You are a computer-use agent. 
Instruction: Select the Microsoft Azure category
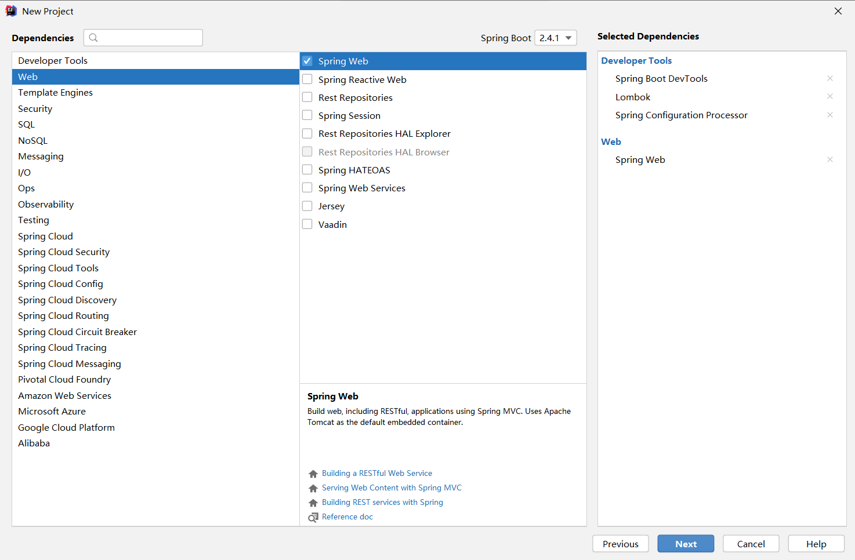tap(155, 412)
